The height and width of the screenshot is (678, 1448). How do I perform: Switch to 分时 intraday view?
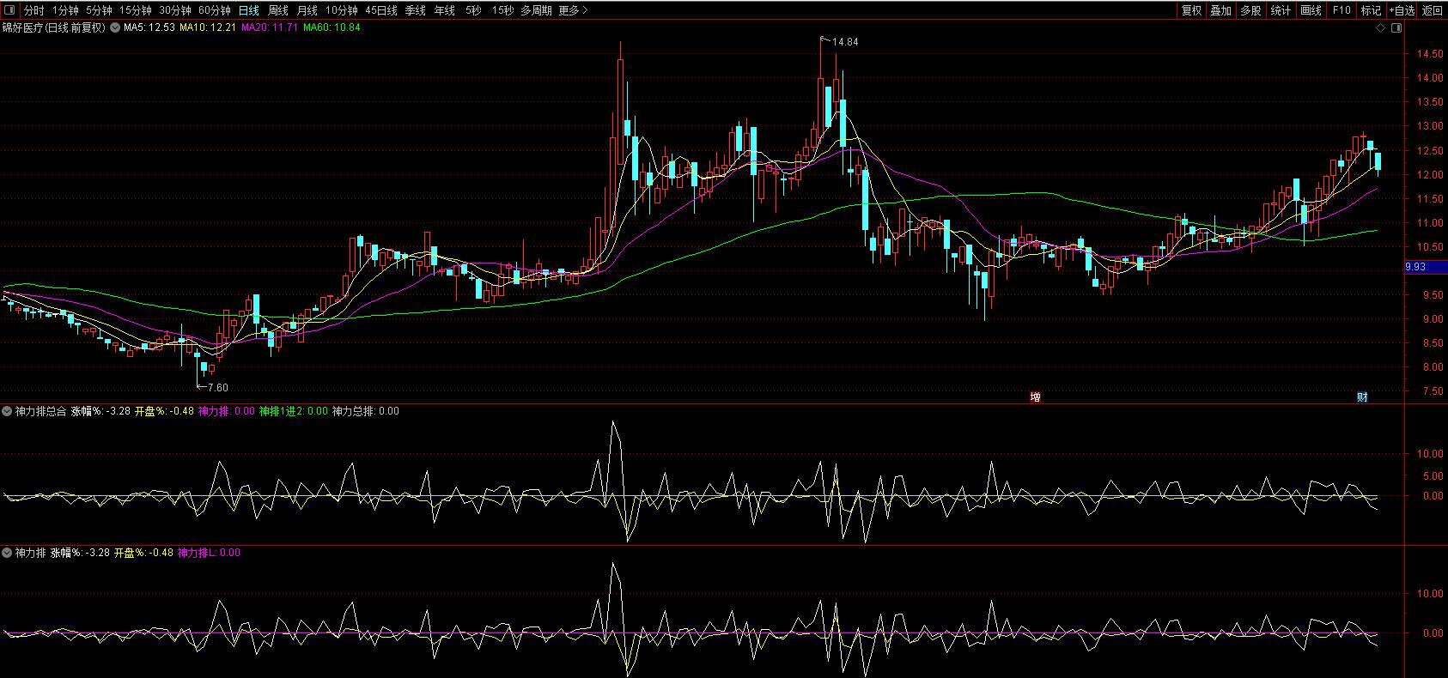point(33,10)
